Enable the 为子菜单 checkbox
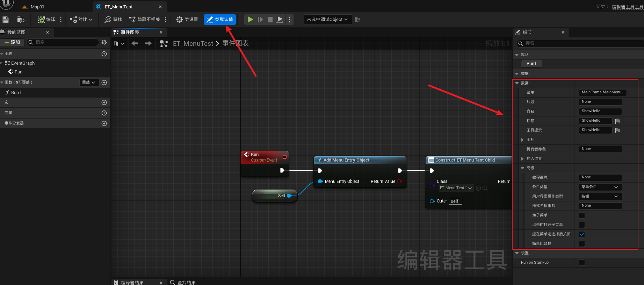 582,215
